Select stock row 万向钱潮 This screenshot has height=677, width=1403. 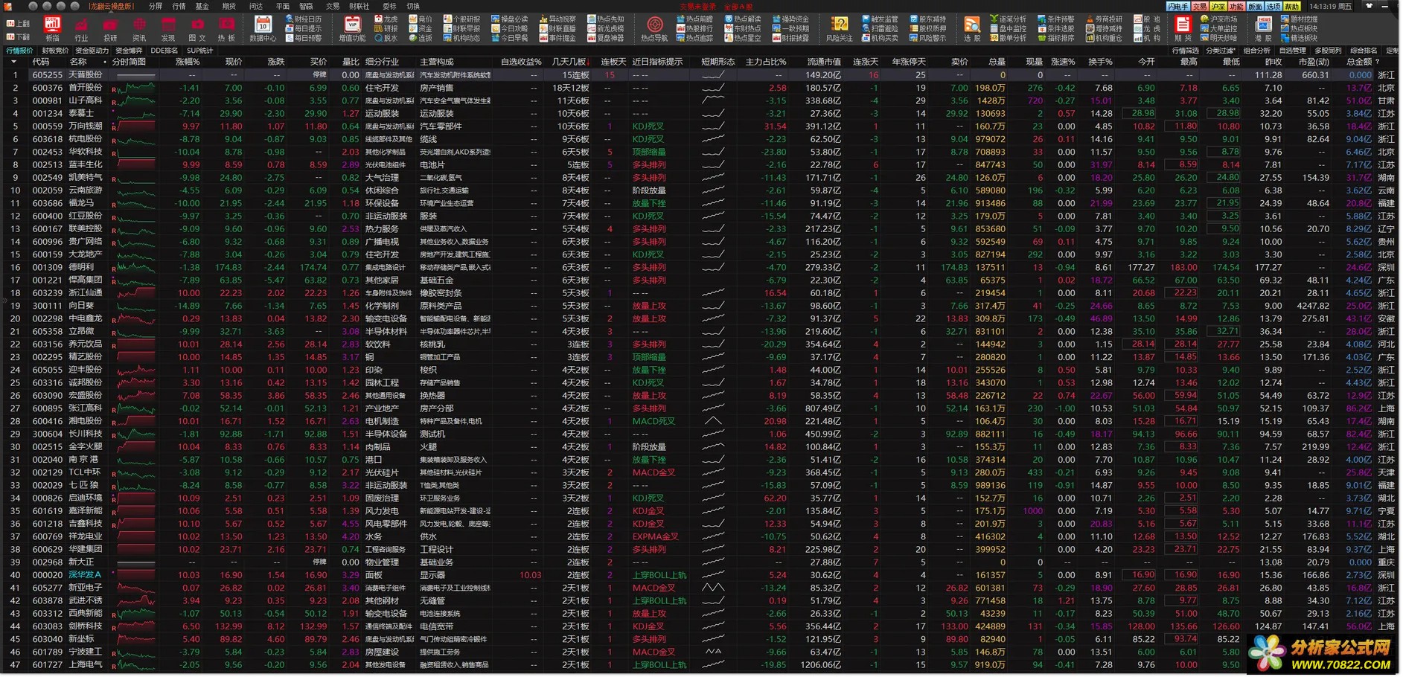click(x=700, y=126)
